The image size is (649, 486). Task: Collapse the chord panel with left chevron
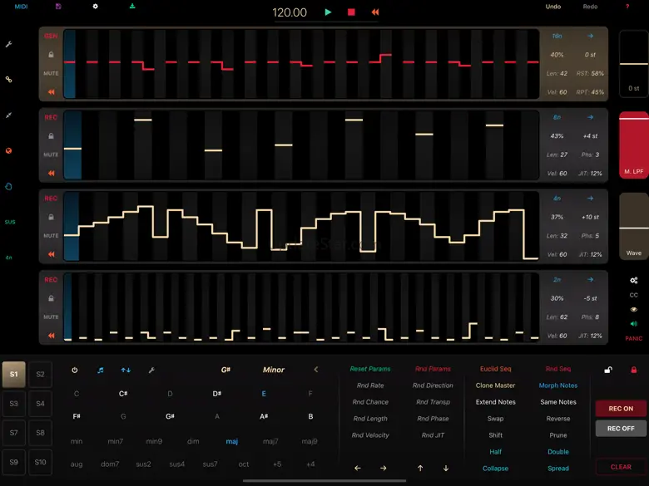316,370
